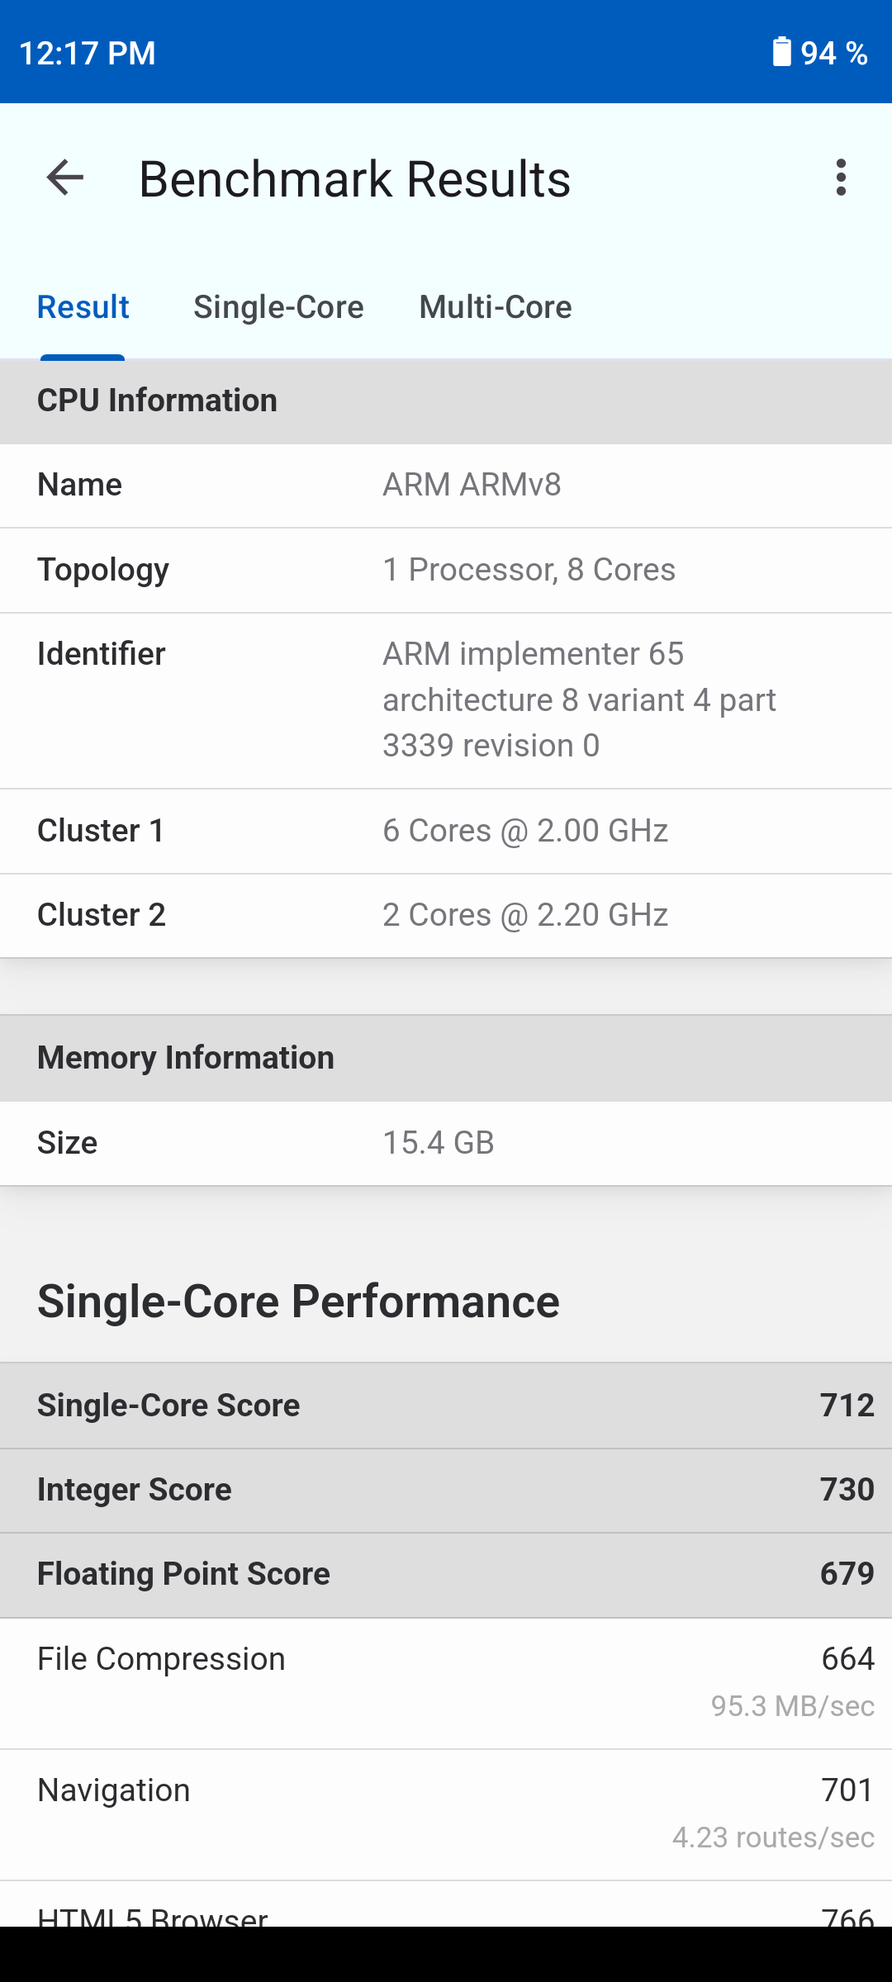Open the three-dot overflow menu
The width and height of the screenshot is (892, 1982).
[x=841, y=178]
